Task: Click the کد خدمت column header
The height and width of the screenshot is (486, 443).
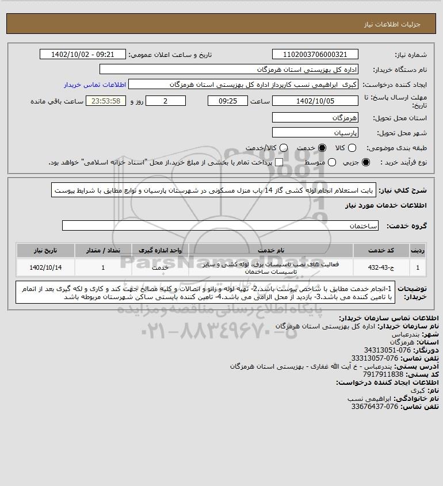Action: point(381,250)
